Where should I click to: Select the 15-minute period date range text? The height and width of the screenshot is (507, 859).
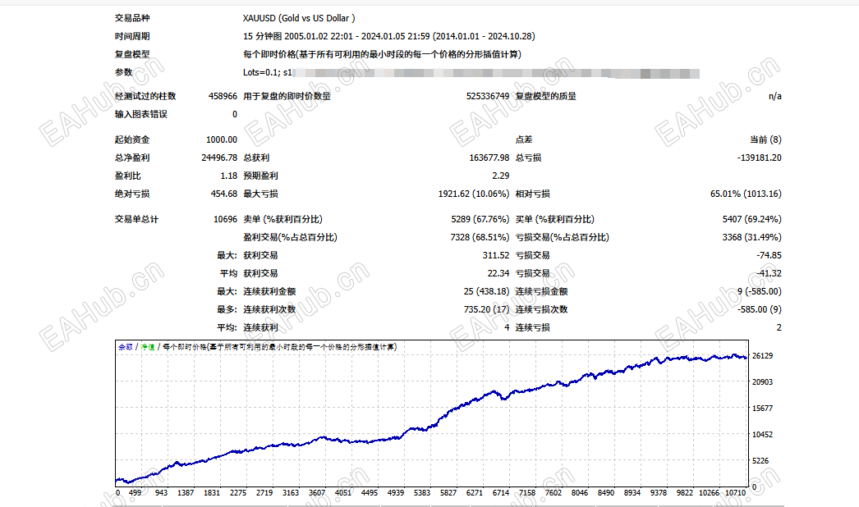click(x=389, y=36)
